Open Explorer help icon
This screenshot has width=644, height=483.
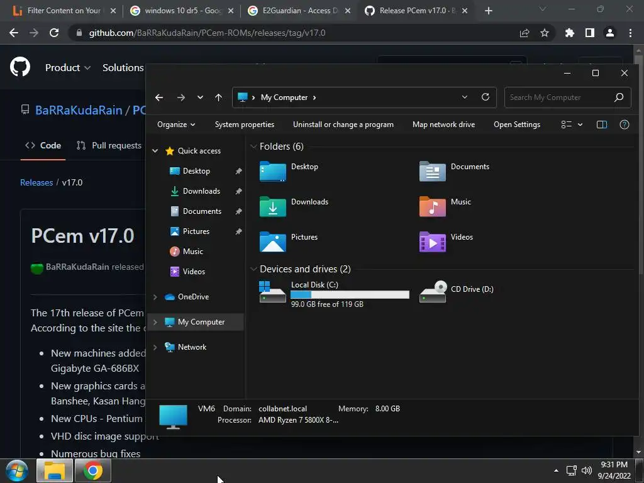[x=625, y=125]
